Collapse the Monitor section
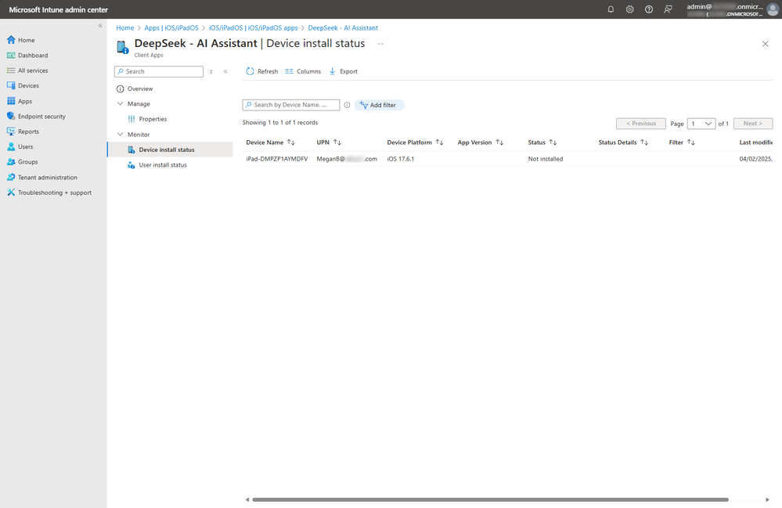This screenshot has height=508, width=782. 121,135
